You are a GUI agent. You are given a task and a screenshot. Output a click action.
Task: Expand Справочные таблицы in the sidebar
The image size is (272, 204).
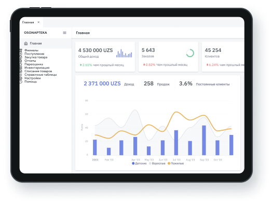pos(40,75)
